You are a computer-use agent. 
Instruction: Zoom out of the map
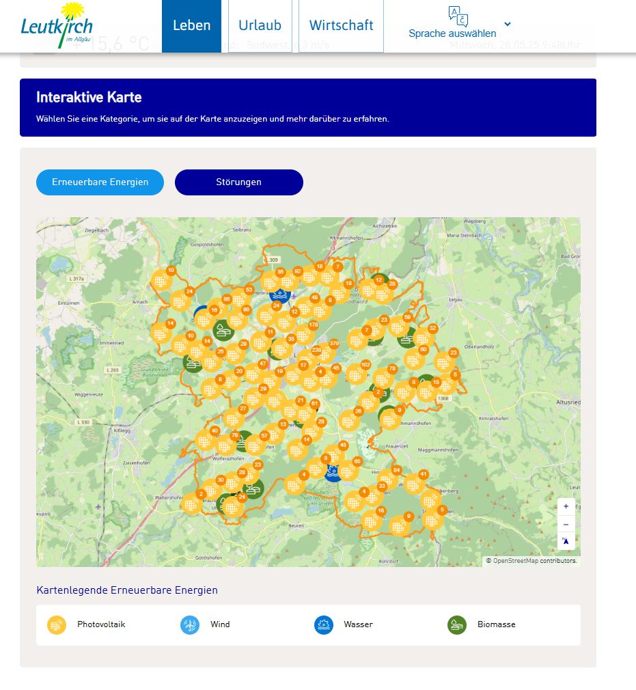[x=566, y=524]
